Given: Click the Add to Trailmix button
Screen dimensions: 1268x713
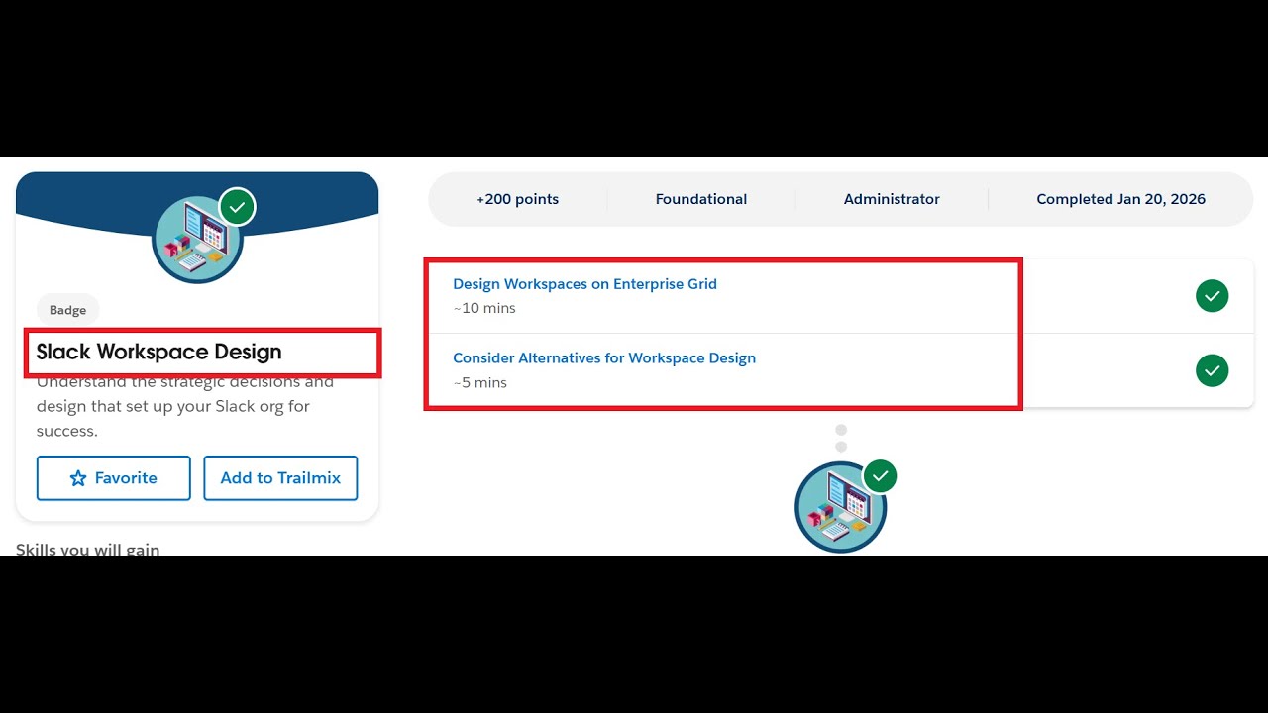Looking at the screenshot, I should pos(280,478).
